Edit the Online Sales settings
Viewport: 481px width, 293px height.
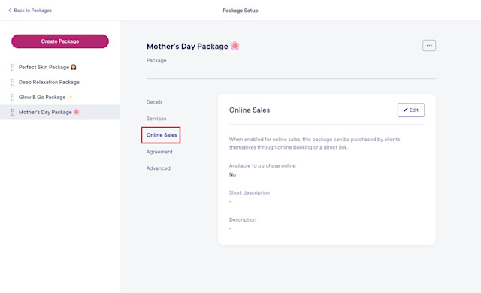point(411,110)
